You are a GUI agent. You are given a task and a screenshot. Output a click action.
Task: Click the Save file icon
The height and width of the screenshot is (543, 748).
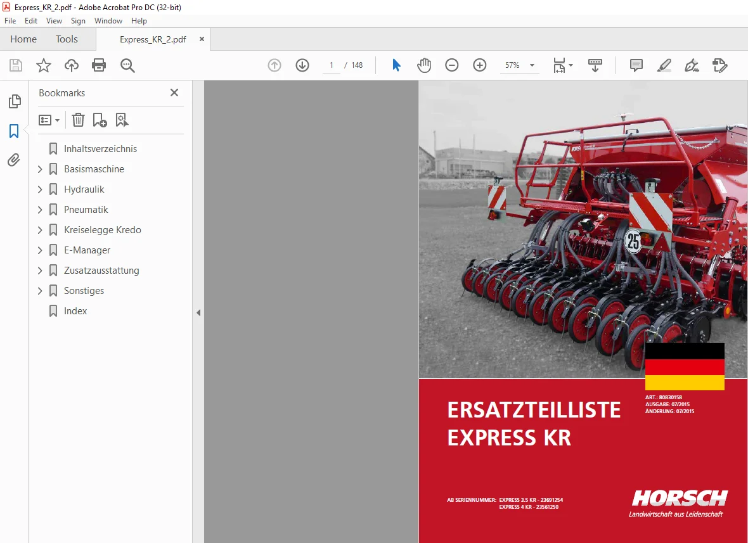coord(16,65)
